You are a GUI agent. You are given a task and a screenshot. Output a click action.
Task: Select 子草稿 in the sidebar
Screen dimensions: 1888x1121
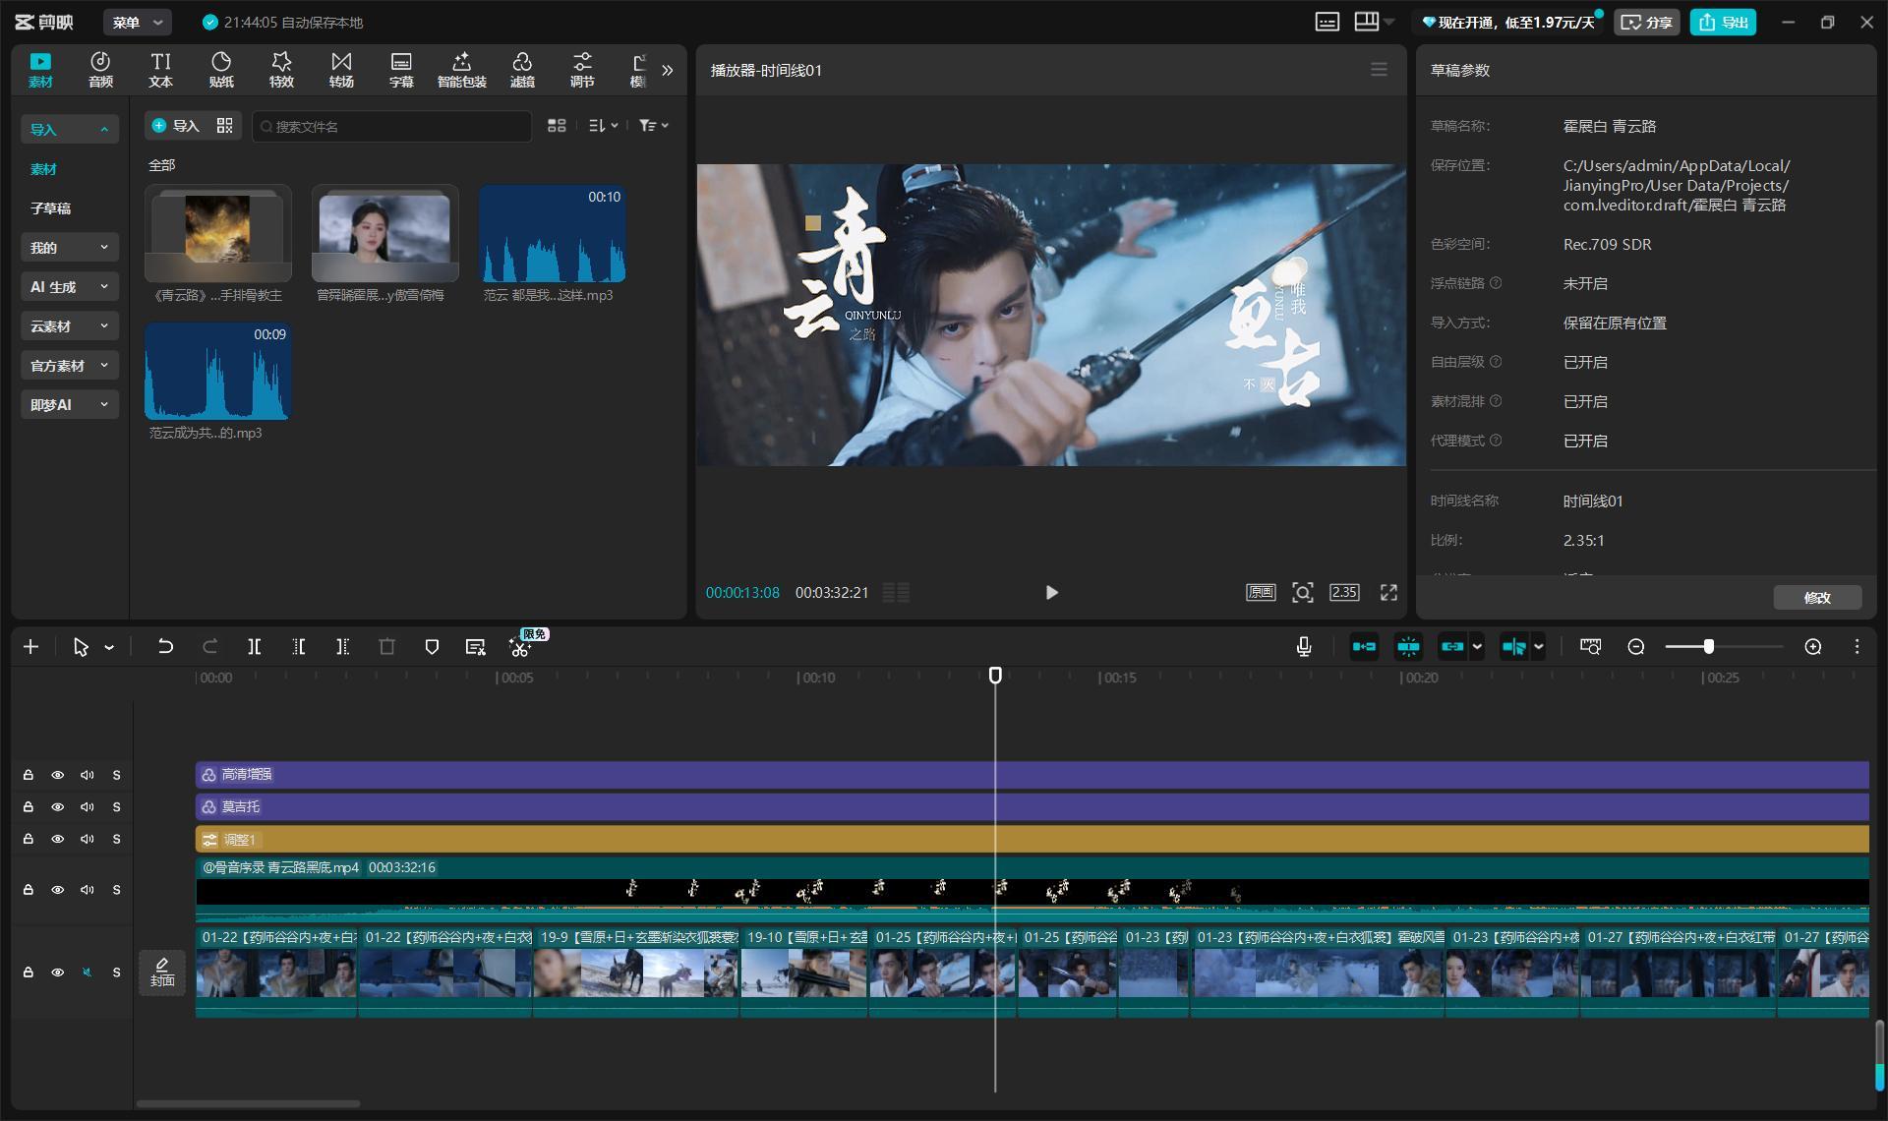pos(50,207)
